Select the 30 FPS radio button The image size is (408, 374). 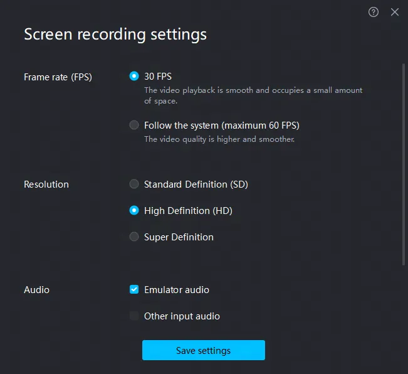[134, 76]
